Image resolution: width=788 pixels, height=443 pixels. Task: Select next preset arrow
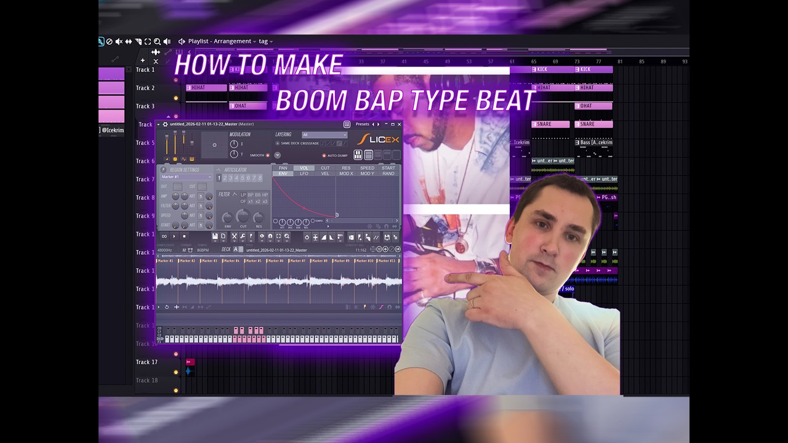379,124
